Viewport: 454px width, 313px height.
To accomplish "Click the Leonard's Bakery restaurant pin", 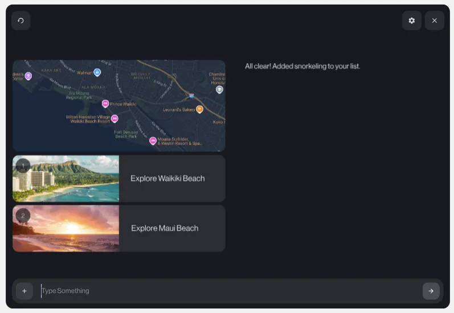I will click(x=199, y=109).
